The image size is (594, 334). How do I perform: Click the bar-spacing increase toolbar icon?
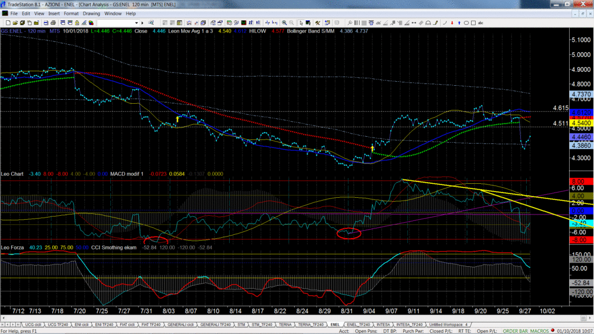tap(268, 23)
